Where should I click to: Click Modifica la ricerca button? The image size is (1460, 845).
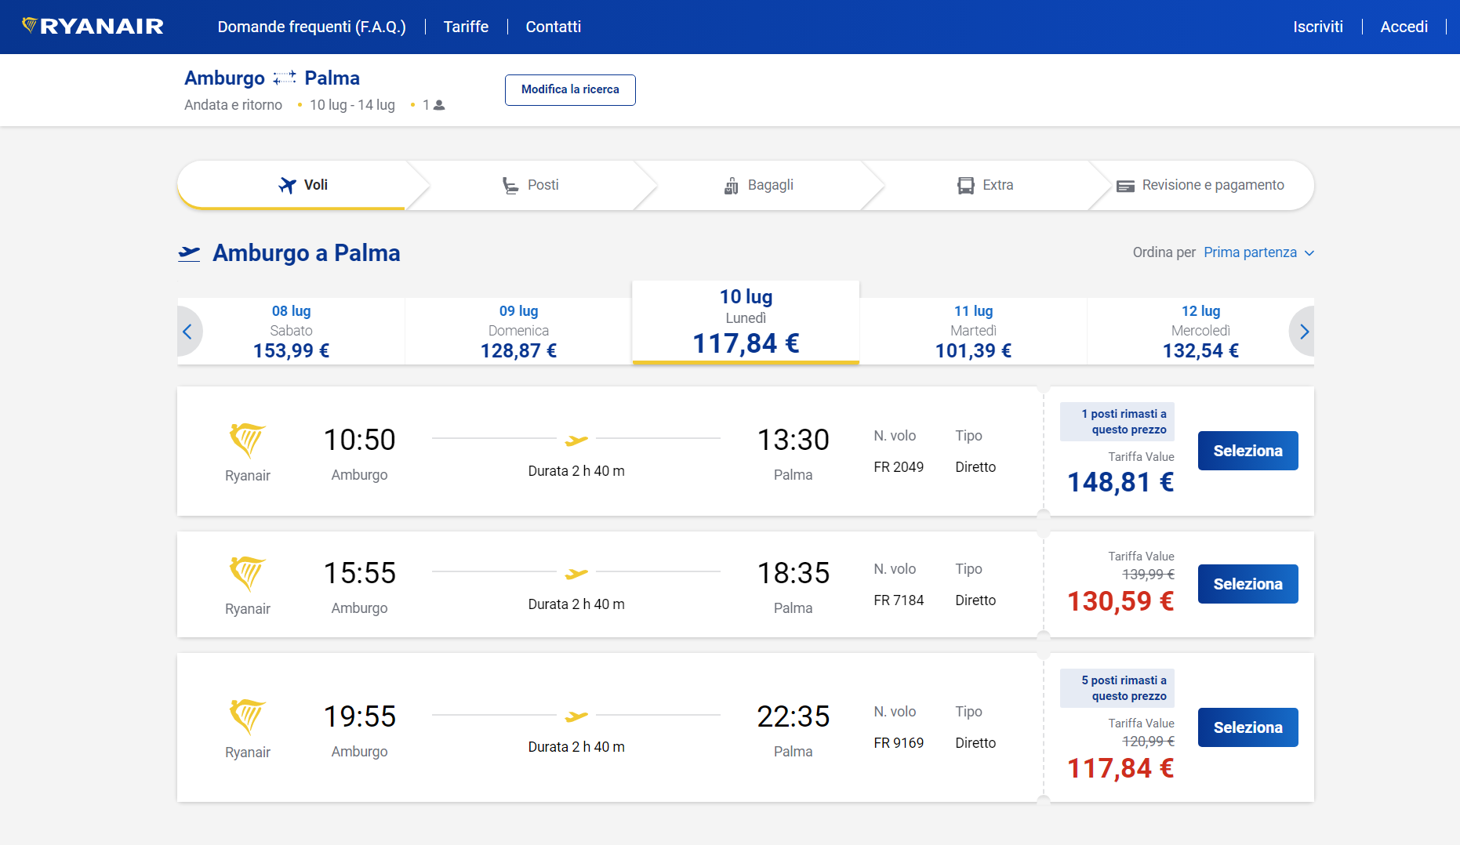(x=570, y=89)
